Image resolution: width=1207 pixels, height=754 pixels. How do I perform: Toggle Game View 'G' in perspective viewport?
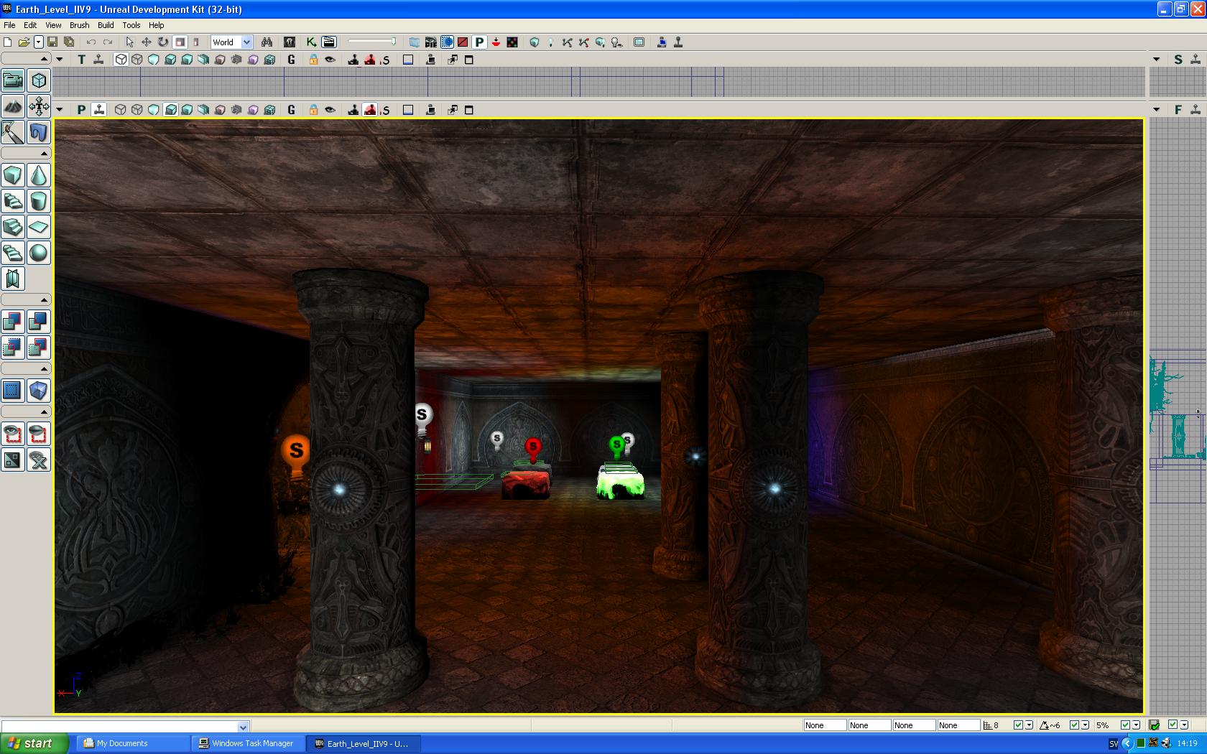click(291, 110)
